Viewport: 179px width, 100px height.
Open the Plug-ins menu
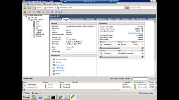click(56, 4)
